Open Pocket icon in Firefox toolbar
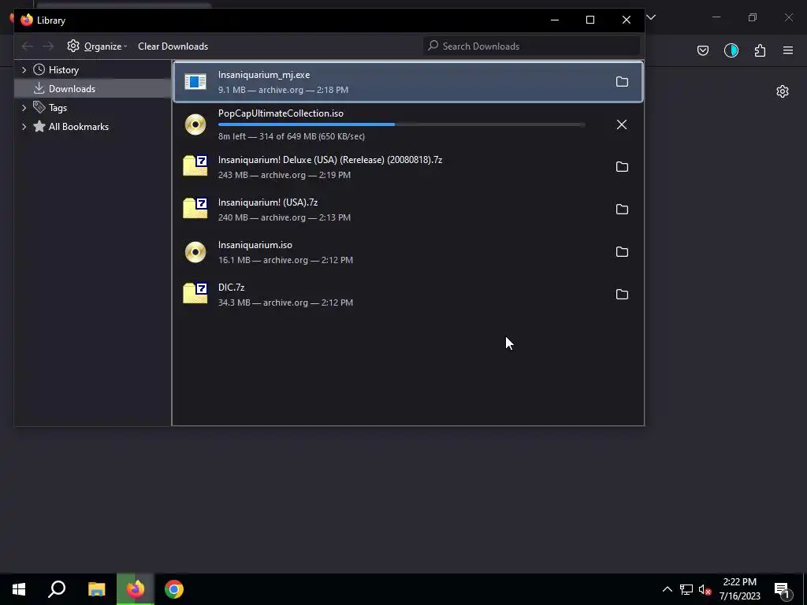The height and width of the screenshot is (605, 807). (702, 50)
